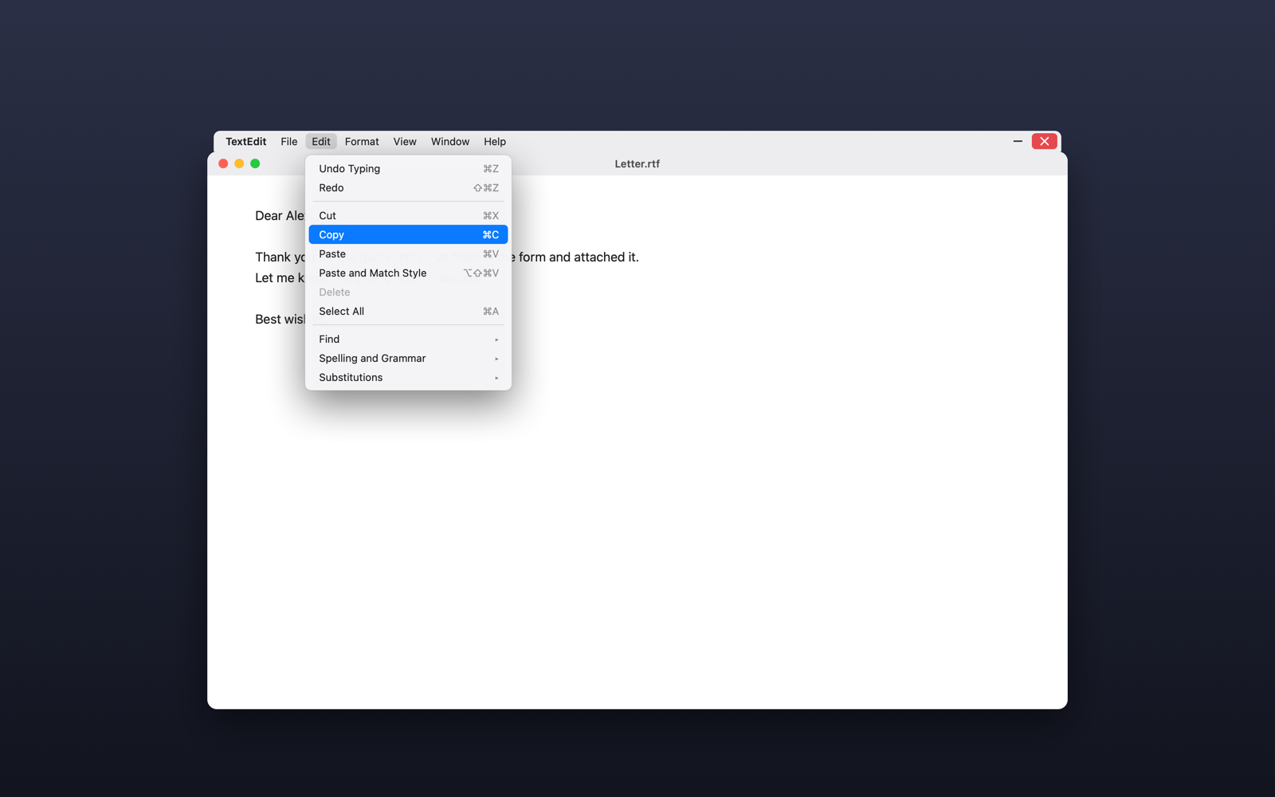Choose Redo in the Edit menu
The height and width of the screenshot is (797, 1275).
[408, 187]
